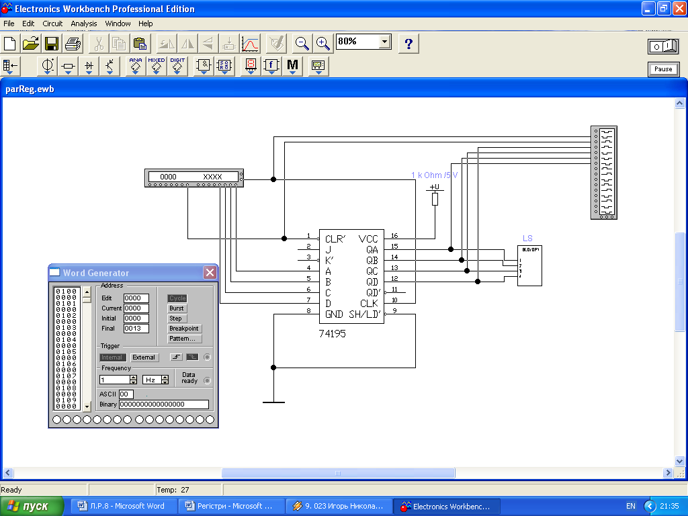
Task: Adjust the Hz unit stepper
Action: [x=165, y=380]
